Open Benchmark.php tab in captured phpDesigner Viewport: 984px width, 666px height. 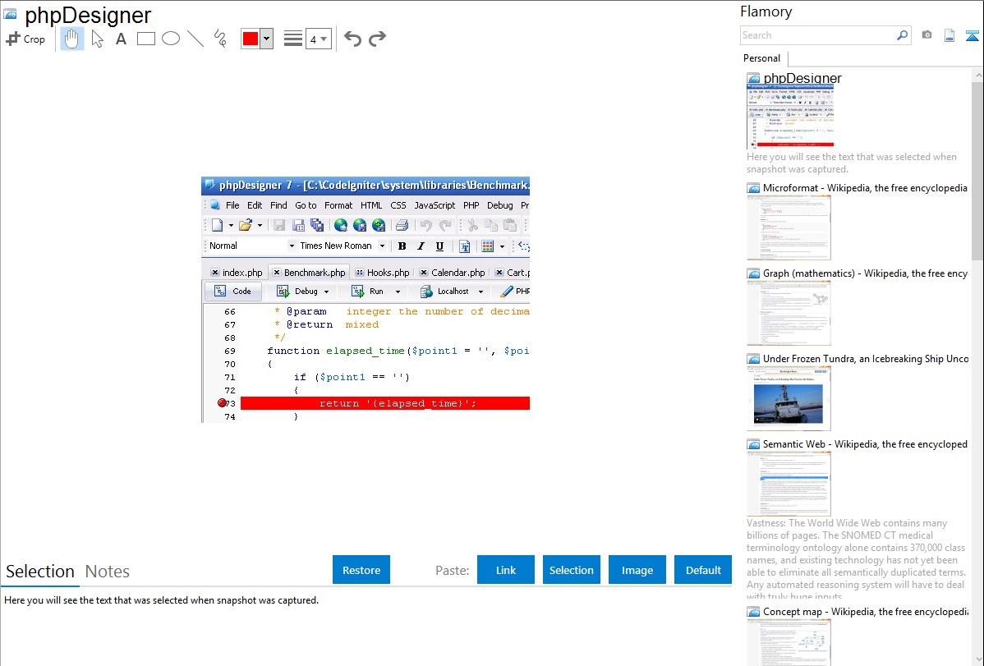tap(310, 273)
